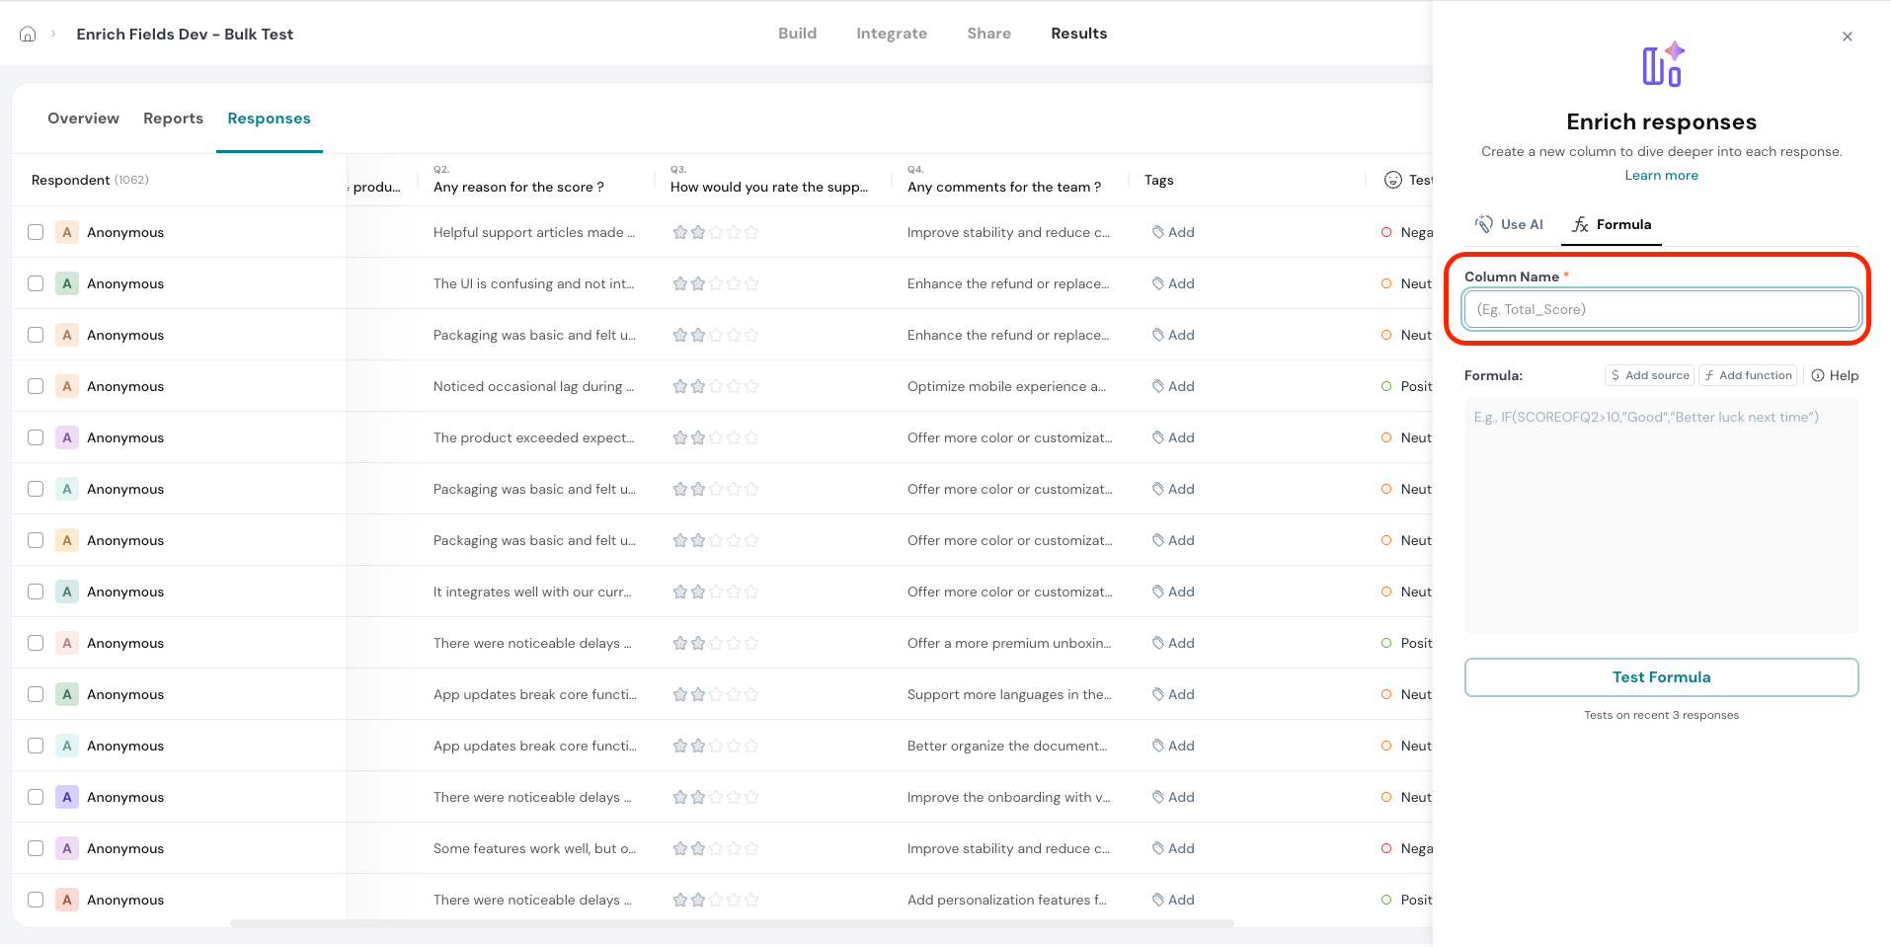Screen dimensions: 1891x947
Task: Select the last visible row's checkbox
Action: tap(36, 900)
